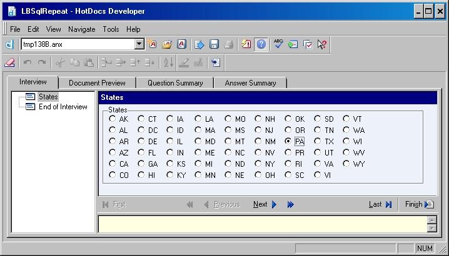Open the tmp138B.anx answer file dropdown
Viewport: 449px width, 256px height.
(x=139, y=44)
